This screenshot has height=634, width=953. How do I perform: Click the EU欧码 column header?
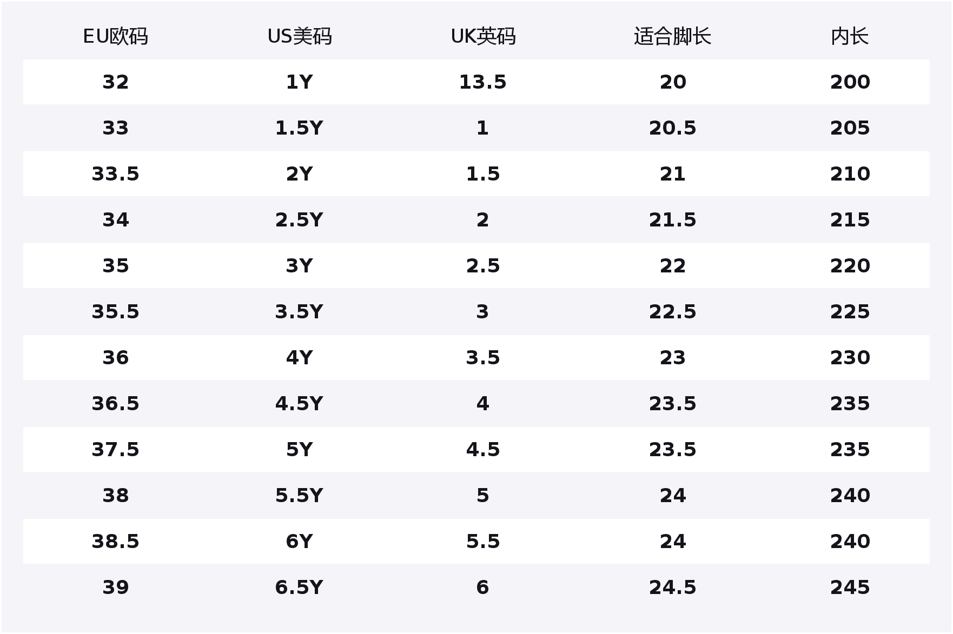[115, 37]
